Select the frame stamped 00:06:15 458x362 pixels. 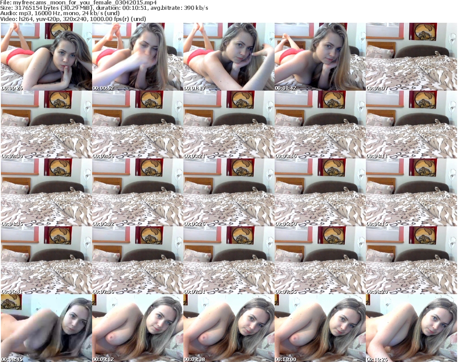[411, 192]
